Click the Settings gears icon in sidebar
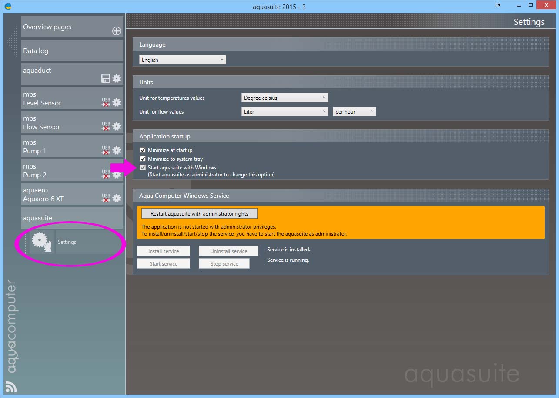The height and width of the screenshot is (398, 559). [x=41, y=242]
